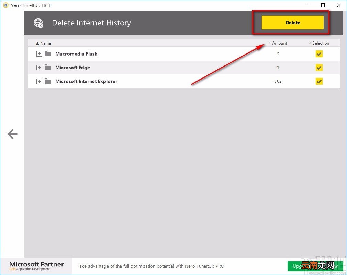Click the Nero TuneItUp title bar icon
Viewport: 347px width, 275px height.
click(x=6, y=5)
